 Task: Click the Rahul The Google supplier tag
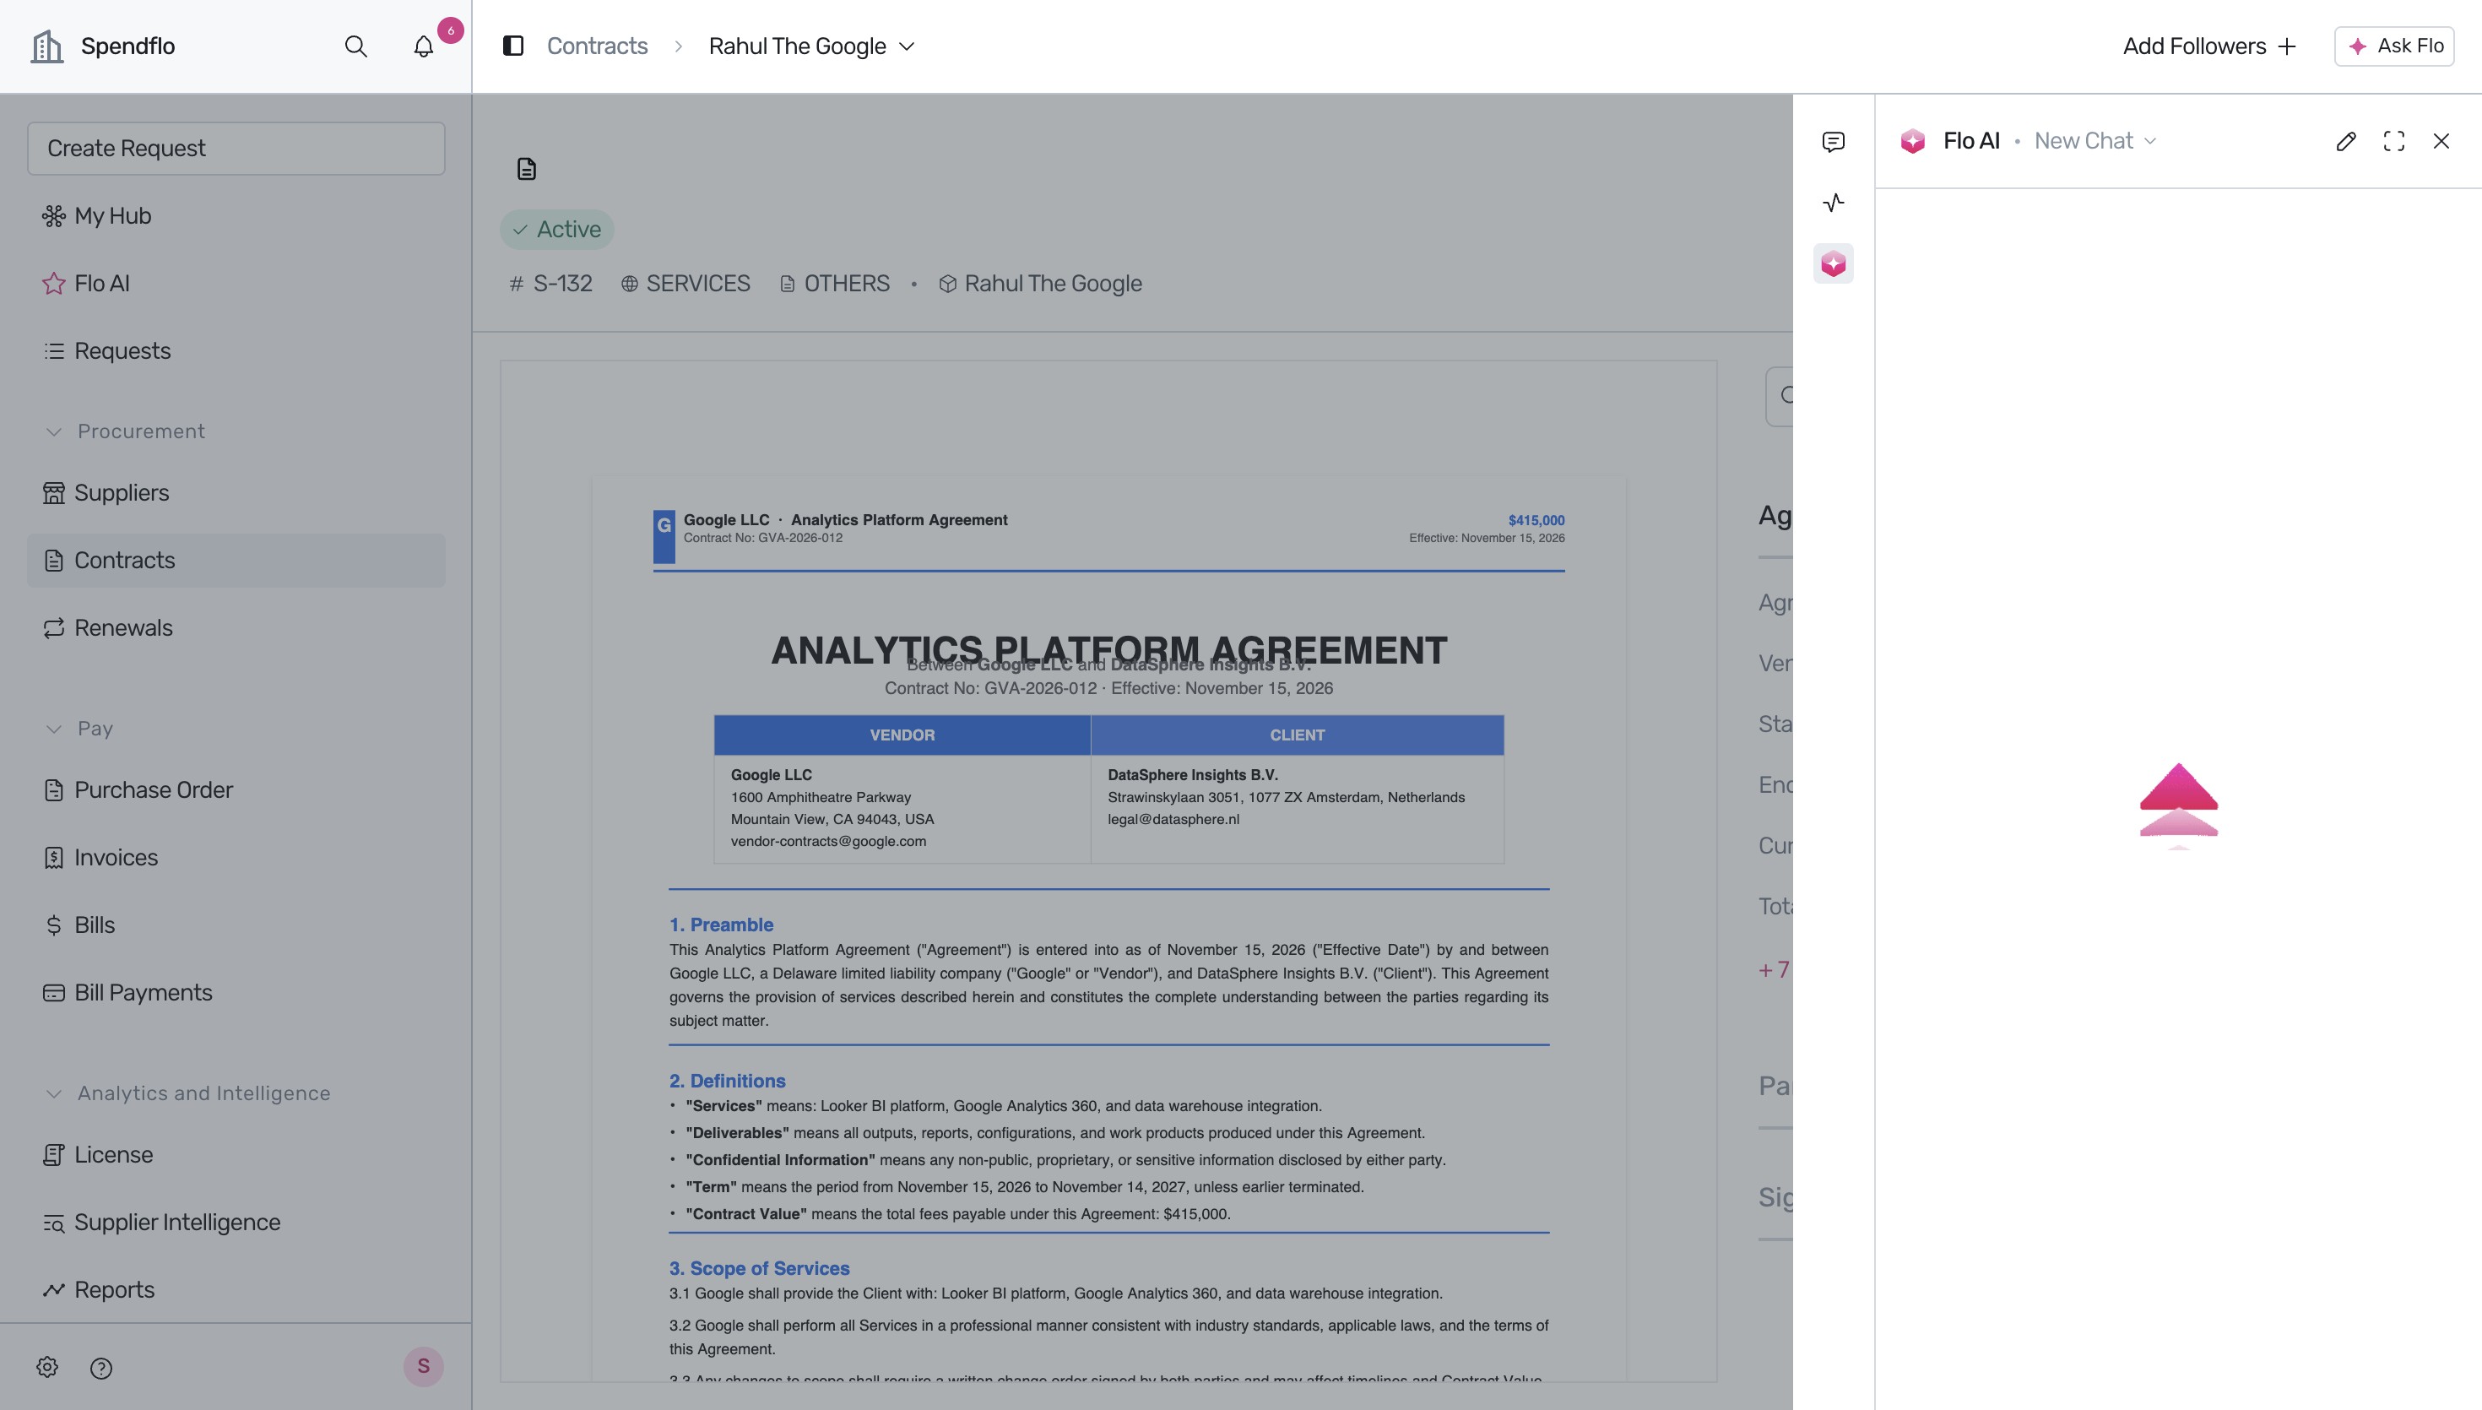1041,283
